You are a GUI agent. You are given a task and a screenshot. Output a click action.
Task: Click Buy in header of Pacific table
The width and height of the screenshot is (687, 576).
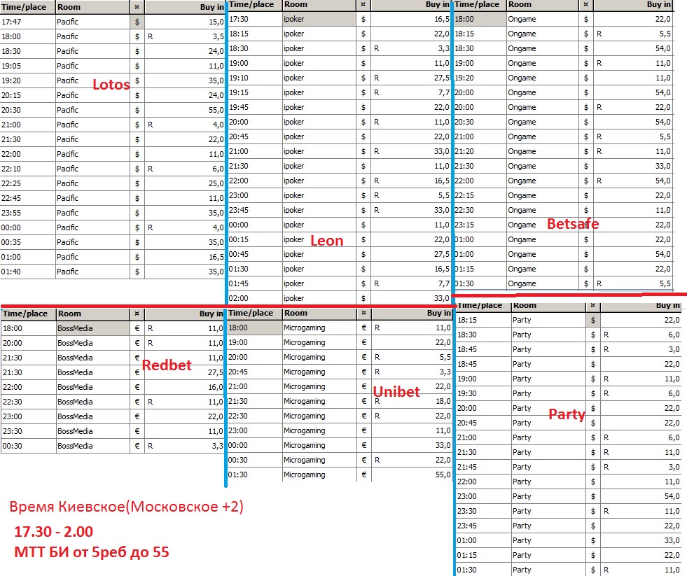point(185,7)
